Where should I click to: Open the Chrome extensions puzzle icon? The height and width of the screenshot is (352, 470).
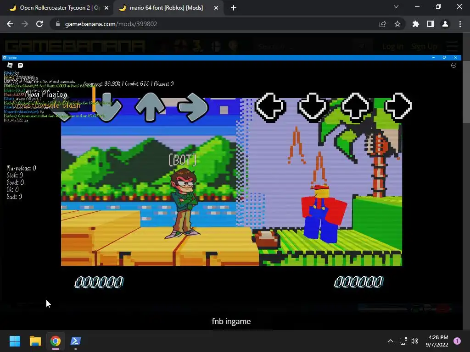pyautogui.click(x=416, y=24)
